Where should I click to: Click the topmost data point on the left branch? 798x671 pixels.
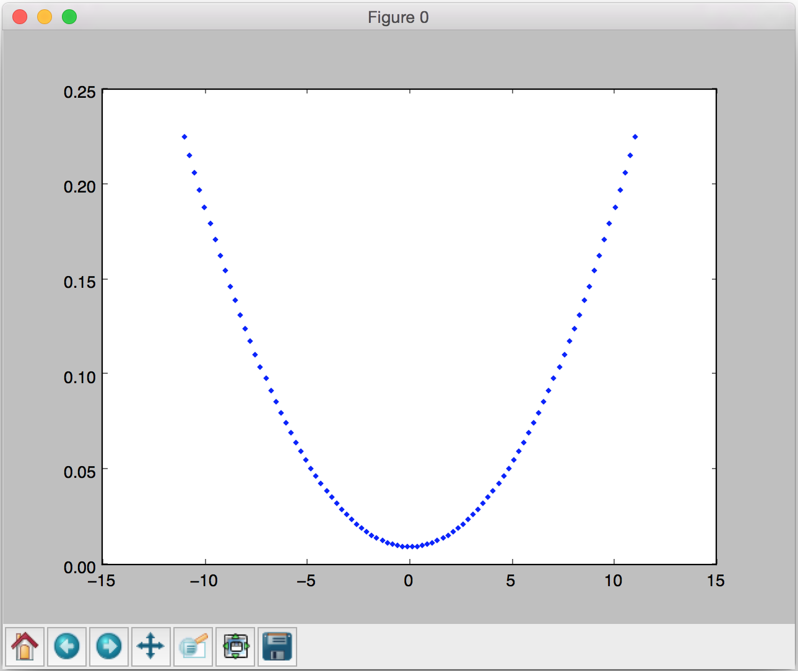point(184,136)
